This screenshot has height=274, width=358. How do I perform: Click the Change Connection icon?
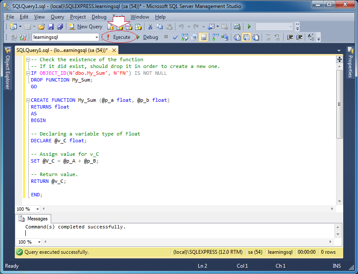click(x=23, y=37)
